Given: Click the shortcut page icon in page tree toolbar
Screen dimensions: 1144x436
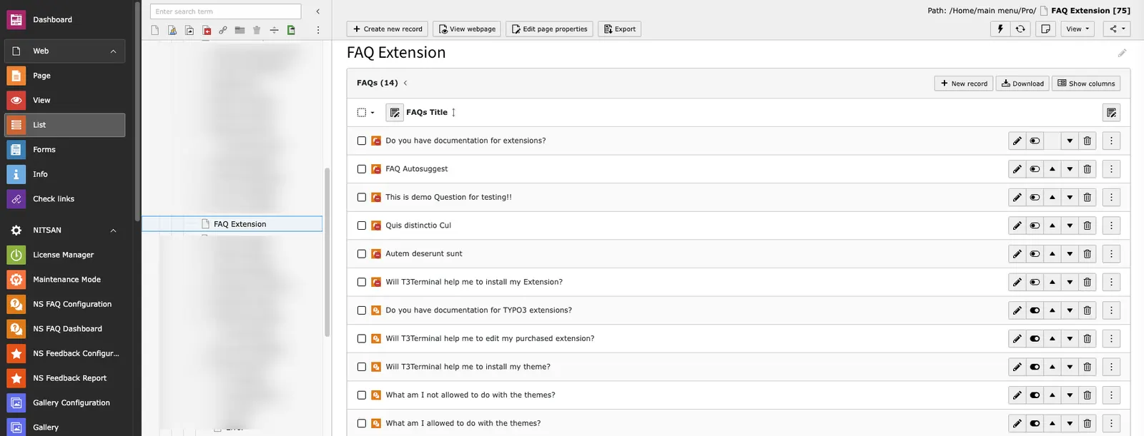Looking at the screenshot, I should click(189, 30).
